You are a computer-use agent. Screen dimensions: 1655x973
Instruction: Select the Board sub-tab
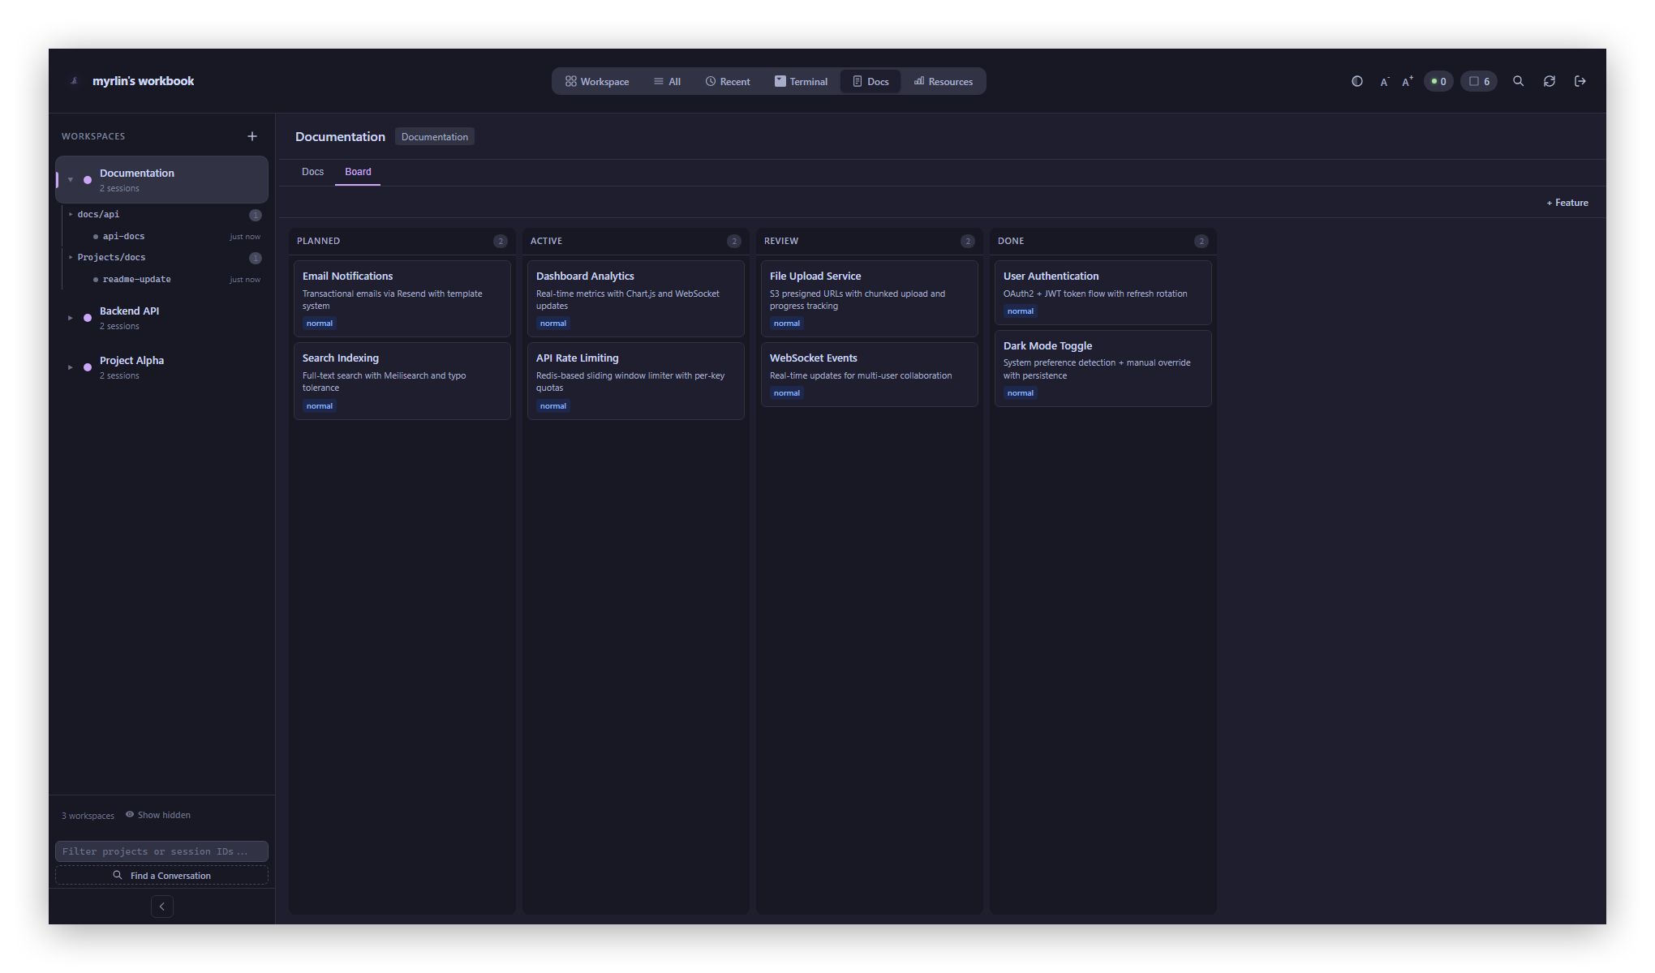coord(358,172)
